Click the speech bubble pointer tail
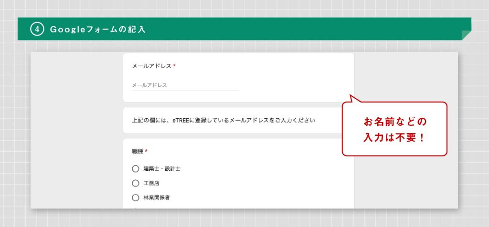Image resolution: width=489 pixels, height=227 pixels. pos(352,99)
